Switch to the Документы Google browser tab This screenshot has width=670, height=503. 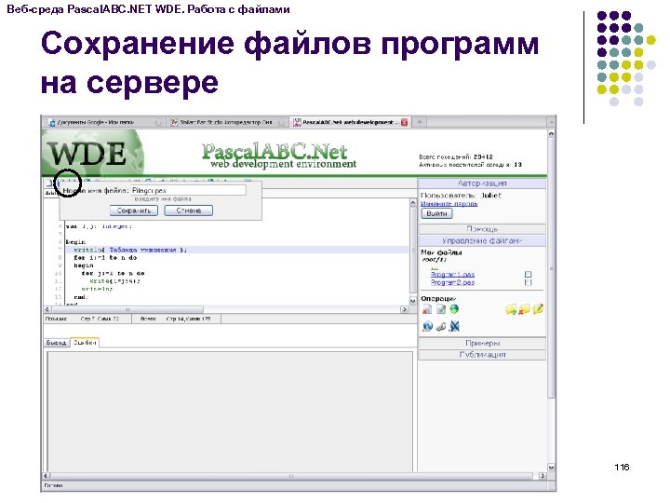tap(104, 122)
